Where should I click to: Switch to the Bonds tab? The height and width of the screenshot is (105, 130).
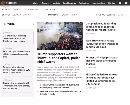(17, 9)
